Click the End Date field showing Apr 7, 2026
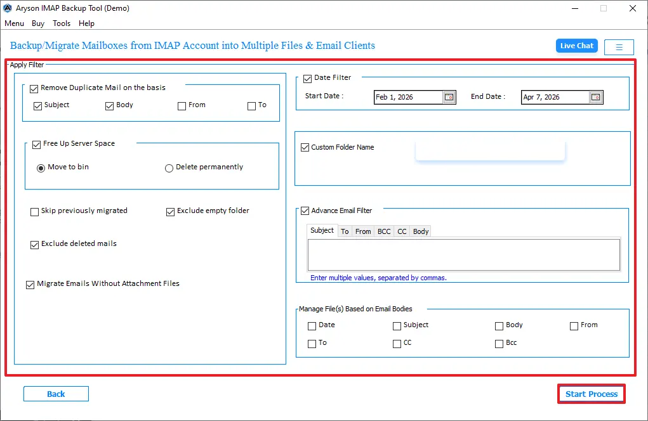The width and height of the screenshot is (648, 421). (555, 98)
